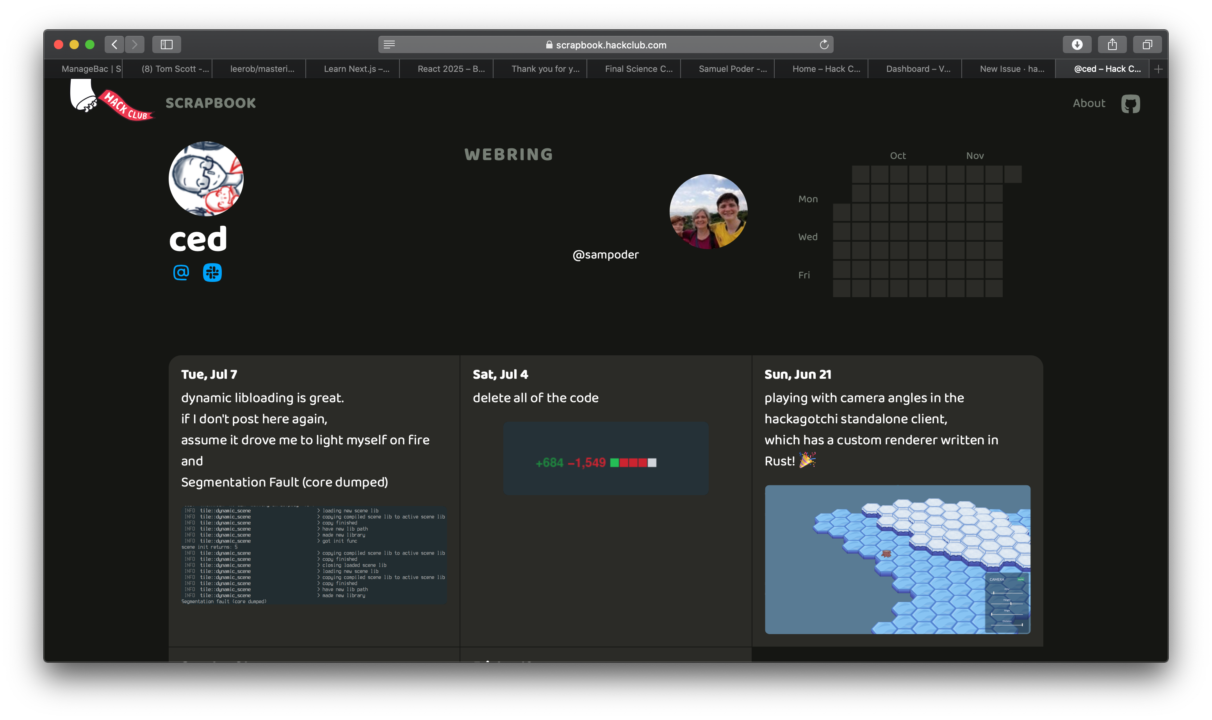Image resolution: width=1212 pixels, height=720 pixels.
Task: Click the GitHub icon in the header
Action: 1130,104
